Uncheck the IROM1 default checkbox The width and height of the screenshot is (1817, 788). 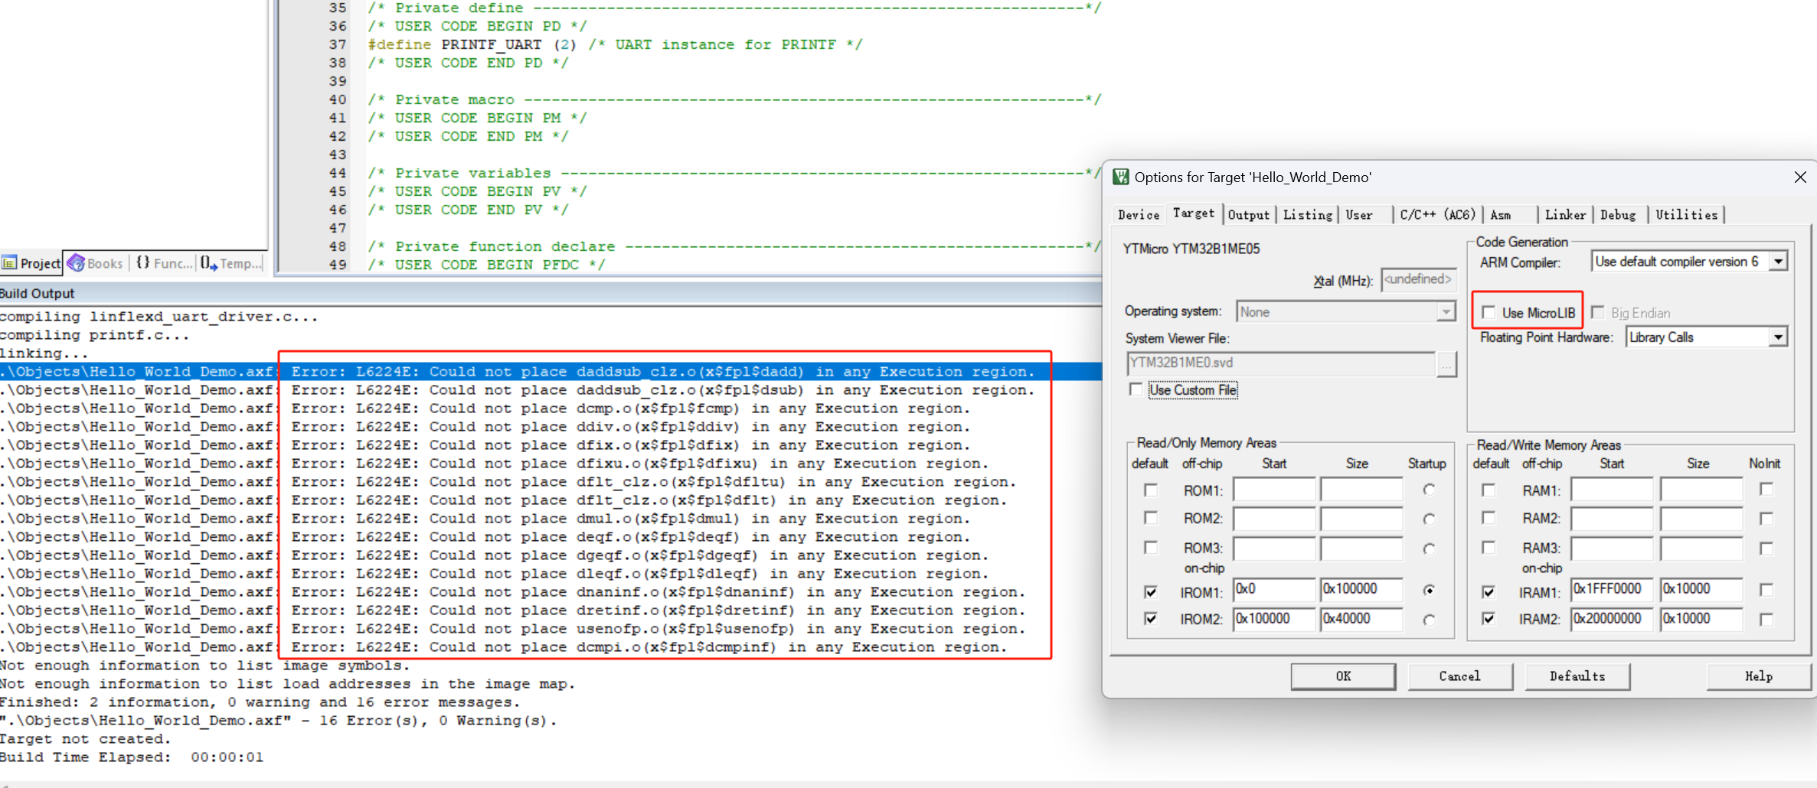1150,591
